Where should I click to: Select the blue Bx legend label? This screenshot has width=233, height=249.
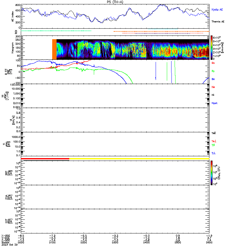[x=213, y=79]
